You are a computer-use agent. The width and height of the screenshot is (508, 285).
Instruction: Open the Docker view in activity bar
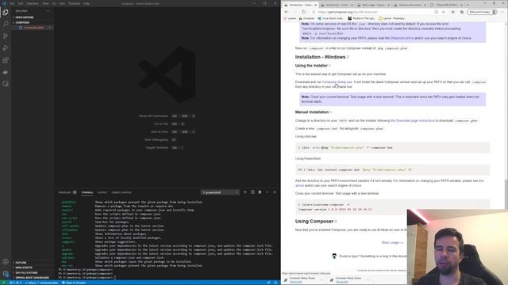(6, 72)
